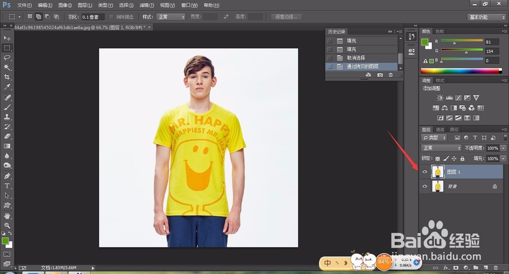509x274 pixels.
Task: Open the Color panel flyout menu
Action: (x=504, y=31)
